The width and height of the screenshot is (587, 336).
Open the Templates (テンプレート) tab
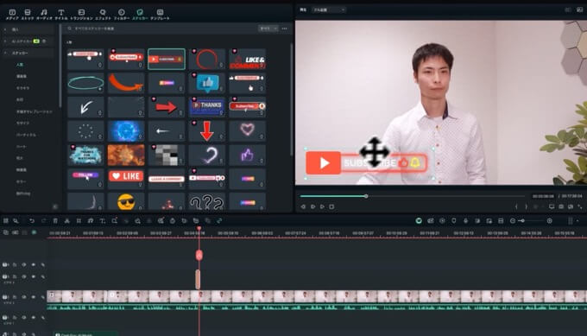(x=160, y=15)
